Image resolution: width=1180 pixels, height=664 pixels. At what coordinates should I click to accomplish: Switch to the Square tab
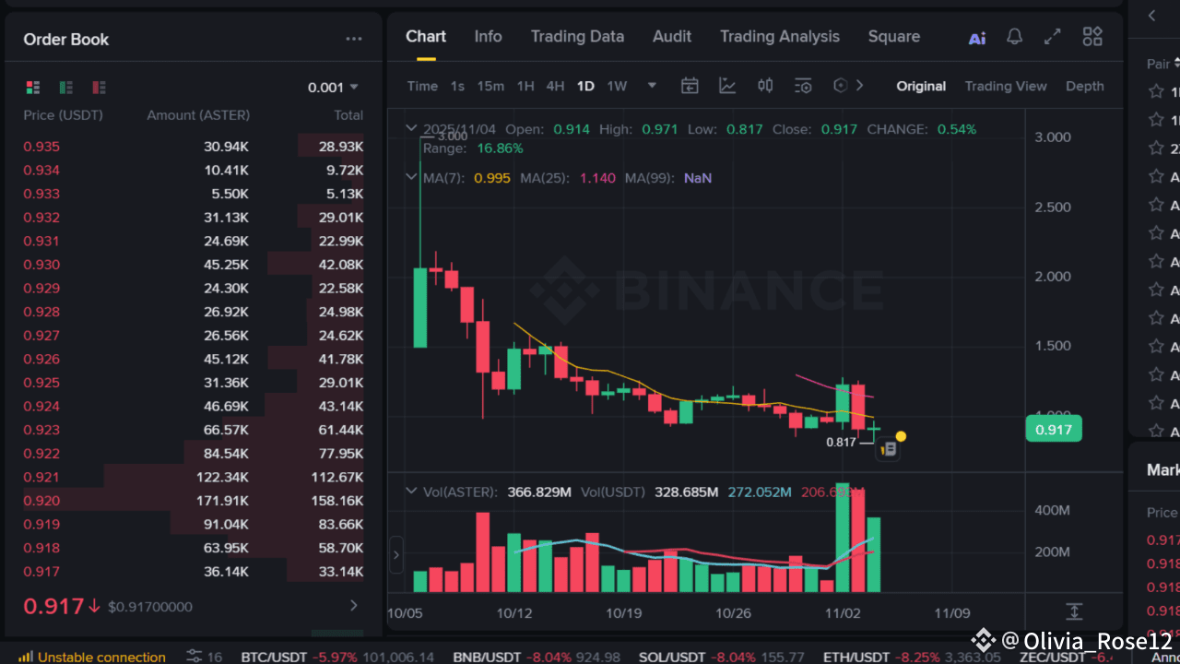click(x=894, y=37)
